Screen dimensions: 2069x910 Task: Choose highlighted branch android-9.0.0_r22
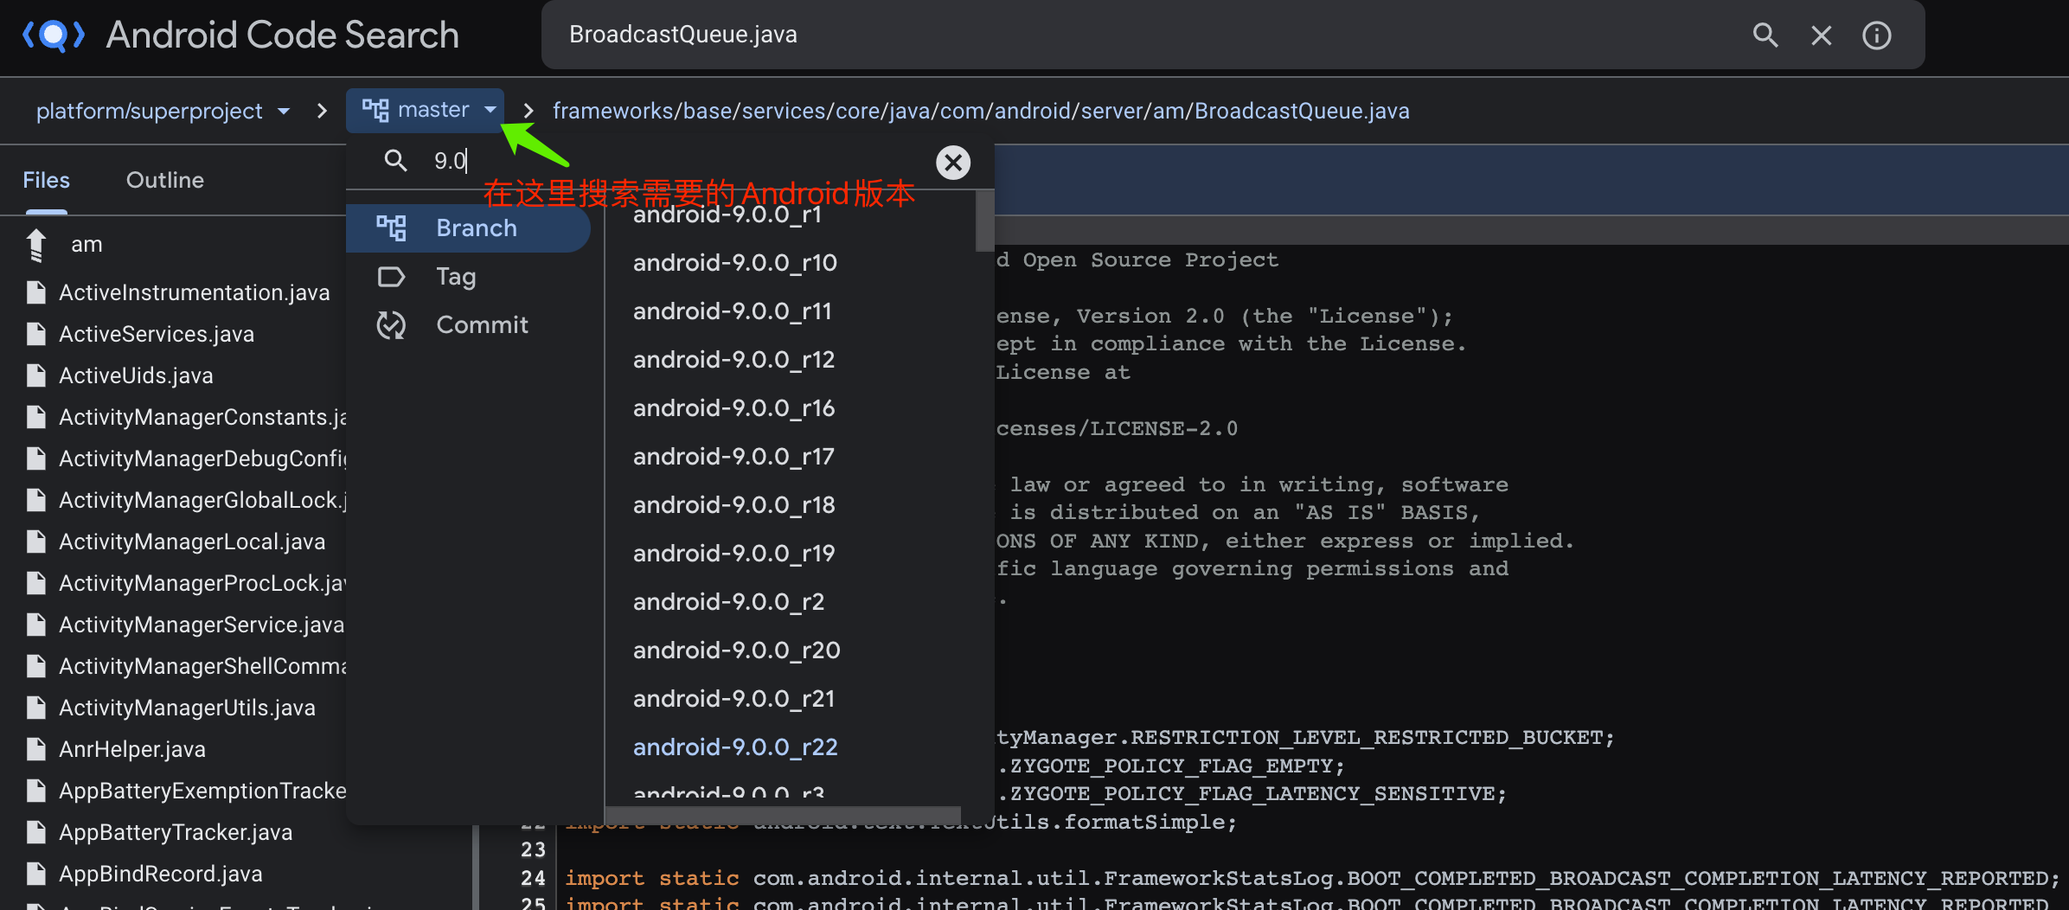click(x=735, y=747)
